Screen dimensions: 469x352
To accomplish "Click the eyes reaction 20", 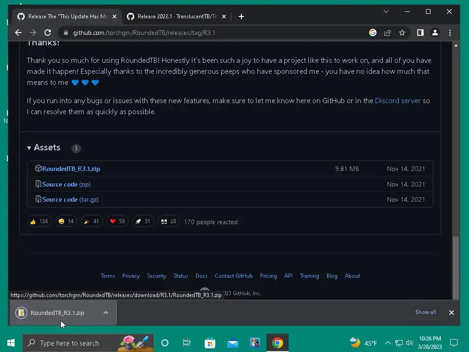I will tap(169, 221).
